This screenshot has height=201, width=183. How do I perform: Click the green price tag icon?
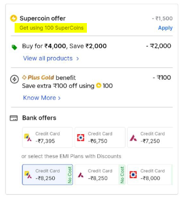[x=14, y=47]
